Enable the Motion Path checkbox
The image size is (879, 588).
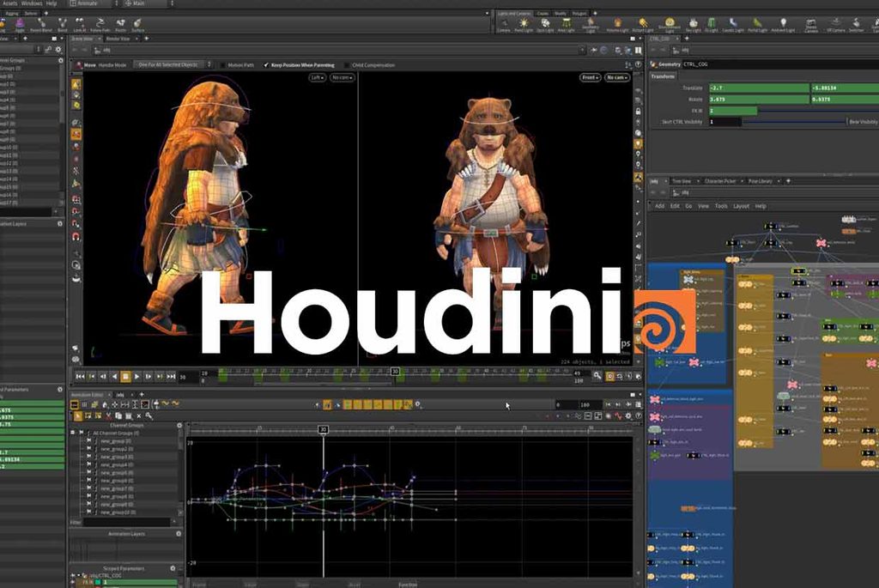[222, 65]
